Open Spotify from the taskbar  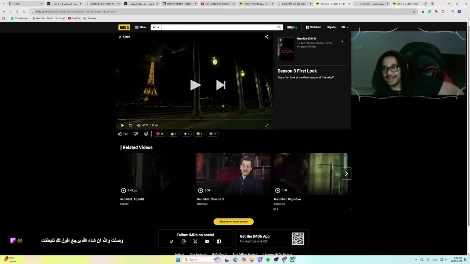[268, 260]
